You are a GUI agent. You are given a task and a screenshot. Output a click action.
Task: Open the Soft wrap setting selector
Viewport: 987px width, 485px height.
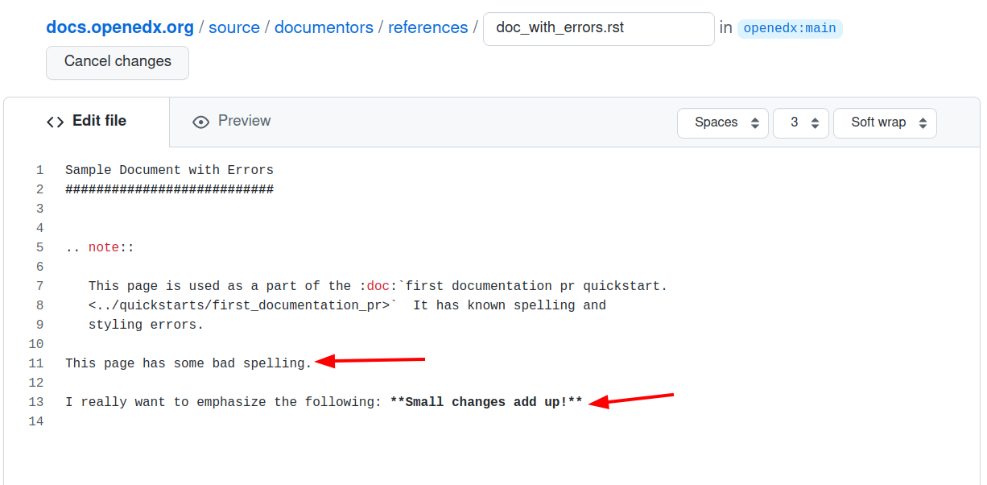884,122
